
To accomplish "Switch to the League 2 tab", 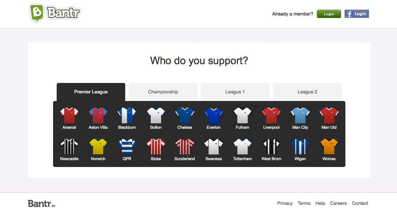I will coord(307,92).
